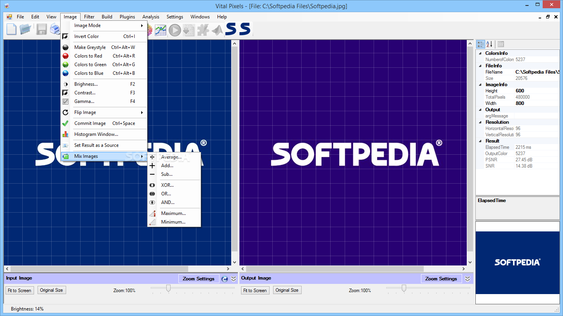Click the green checkmark Commit Image icon
Image resolution: width=563 pixels, height=316 pixels.
coord(66,123)
